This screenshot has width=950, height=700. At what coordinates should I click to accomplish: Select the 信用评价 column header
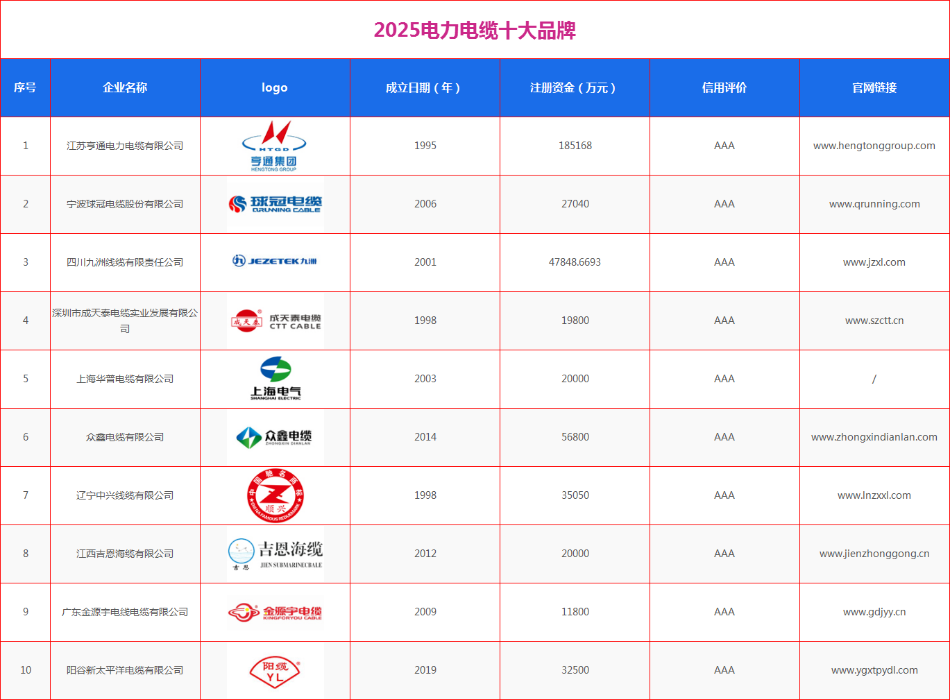point(724,87)
